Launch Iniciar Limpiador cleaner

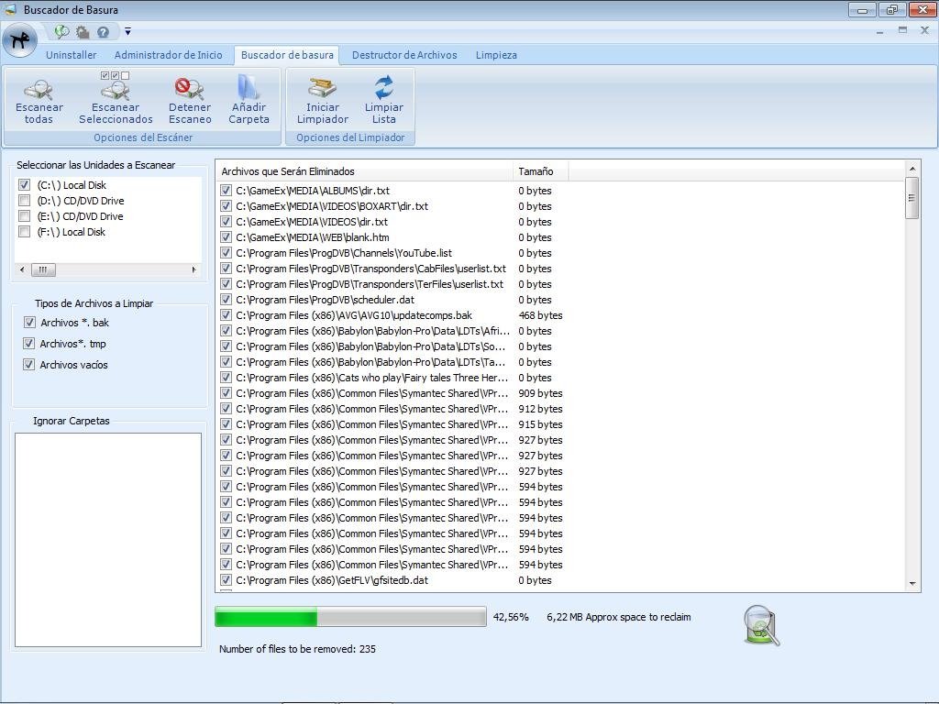[323, 101]
